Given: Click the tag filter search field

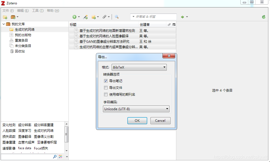Looking at the screenshot, I should 29,157.
